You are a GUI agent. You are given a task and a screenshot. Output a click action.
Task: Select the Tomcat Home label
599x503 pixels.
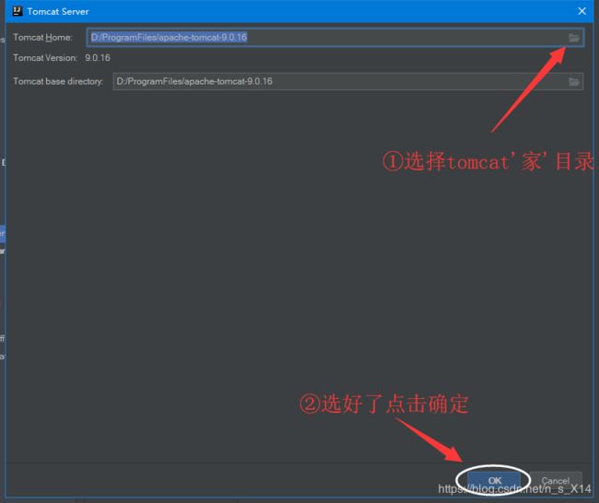pos(42,38)
